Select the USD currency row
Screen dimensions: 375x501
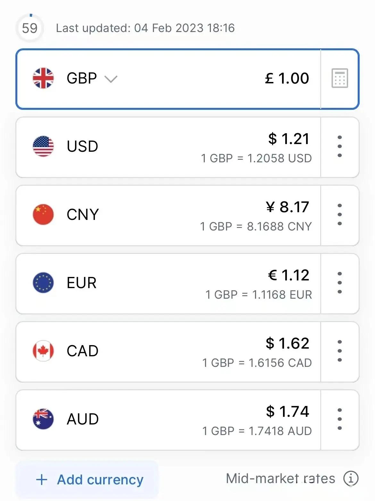pyautogui.click(x=188, y=147)
